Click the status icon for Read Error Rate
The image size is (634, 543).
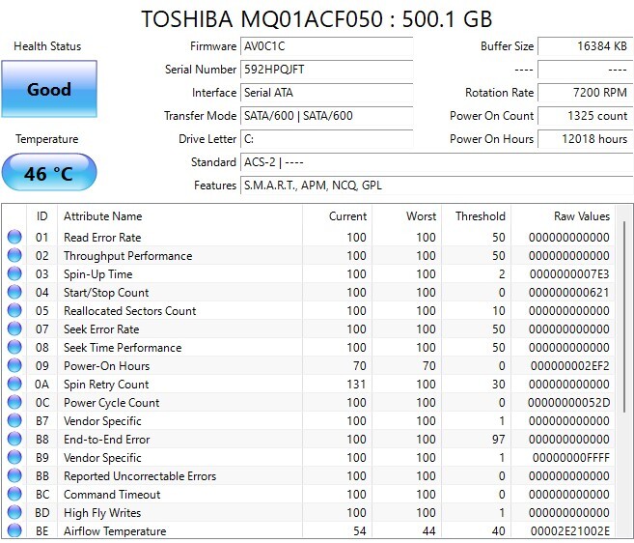[14, 237]
